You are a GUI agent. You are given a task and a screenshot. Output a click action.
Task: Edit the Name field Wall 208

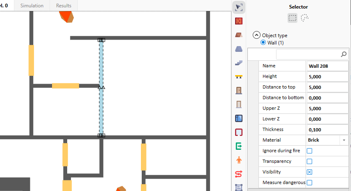point(327,66)
